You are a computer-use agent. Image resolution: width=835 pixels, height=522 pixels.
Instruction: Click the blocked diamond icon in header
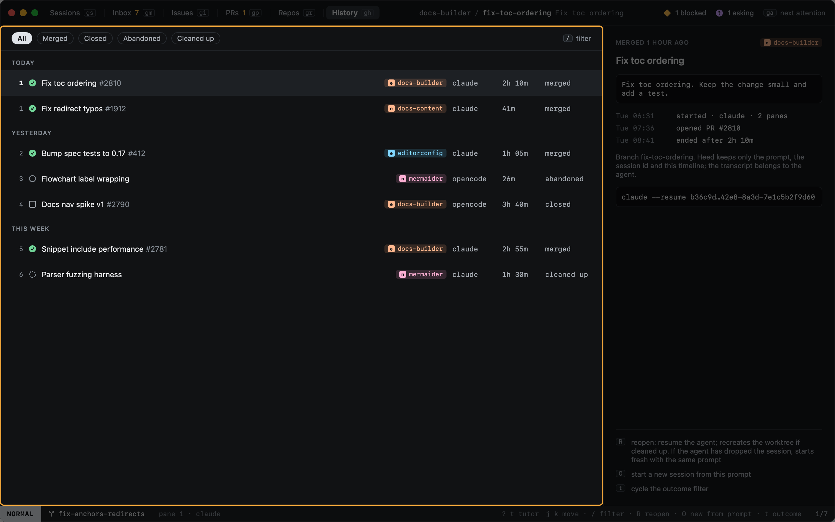667,13
